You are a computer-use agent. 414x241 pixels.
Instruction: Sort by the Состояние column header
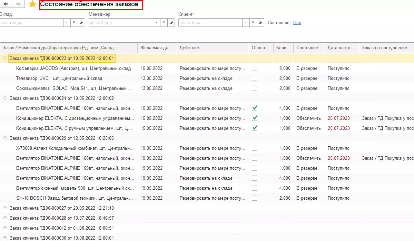tap(307, 48)
